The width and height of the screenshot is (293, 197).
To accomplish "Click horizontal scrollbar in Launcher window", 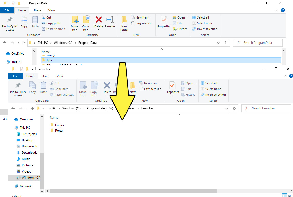I will [x=133, y=191].
